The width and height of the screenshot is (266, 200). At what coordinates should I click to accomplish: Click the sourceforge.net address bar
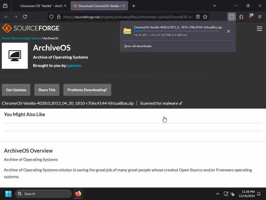click(x=128, y=17)
